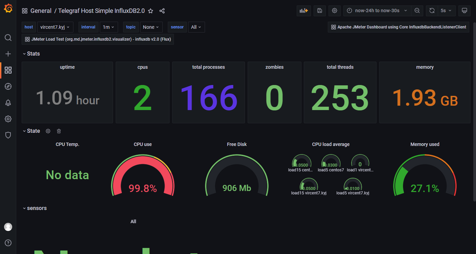Click the Add panel icon
Image resolution: width=476 pixels, height=254 pixels.
pyautogui.click(x=304, y=10)
